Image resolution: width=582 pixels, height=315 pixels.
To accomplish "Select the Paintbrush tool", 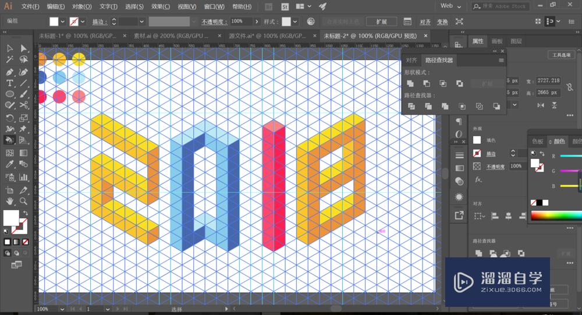I will point(24,94).
